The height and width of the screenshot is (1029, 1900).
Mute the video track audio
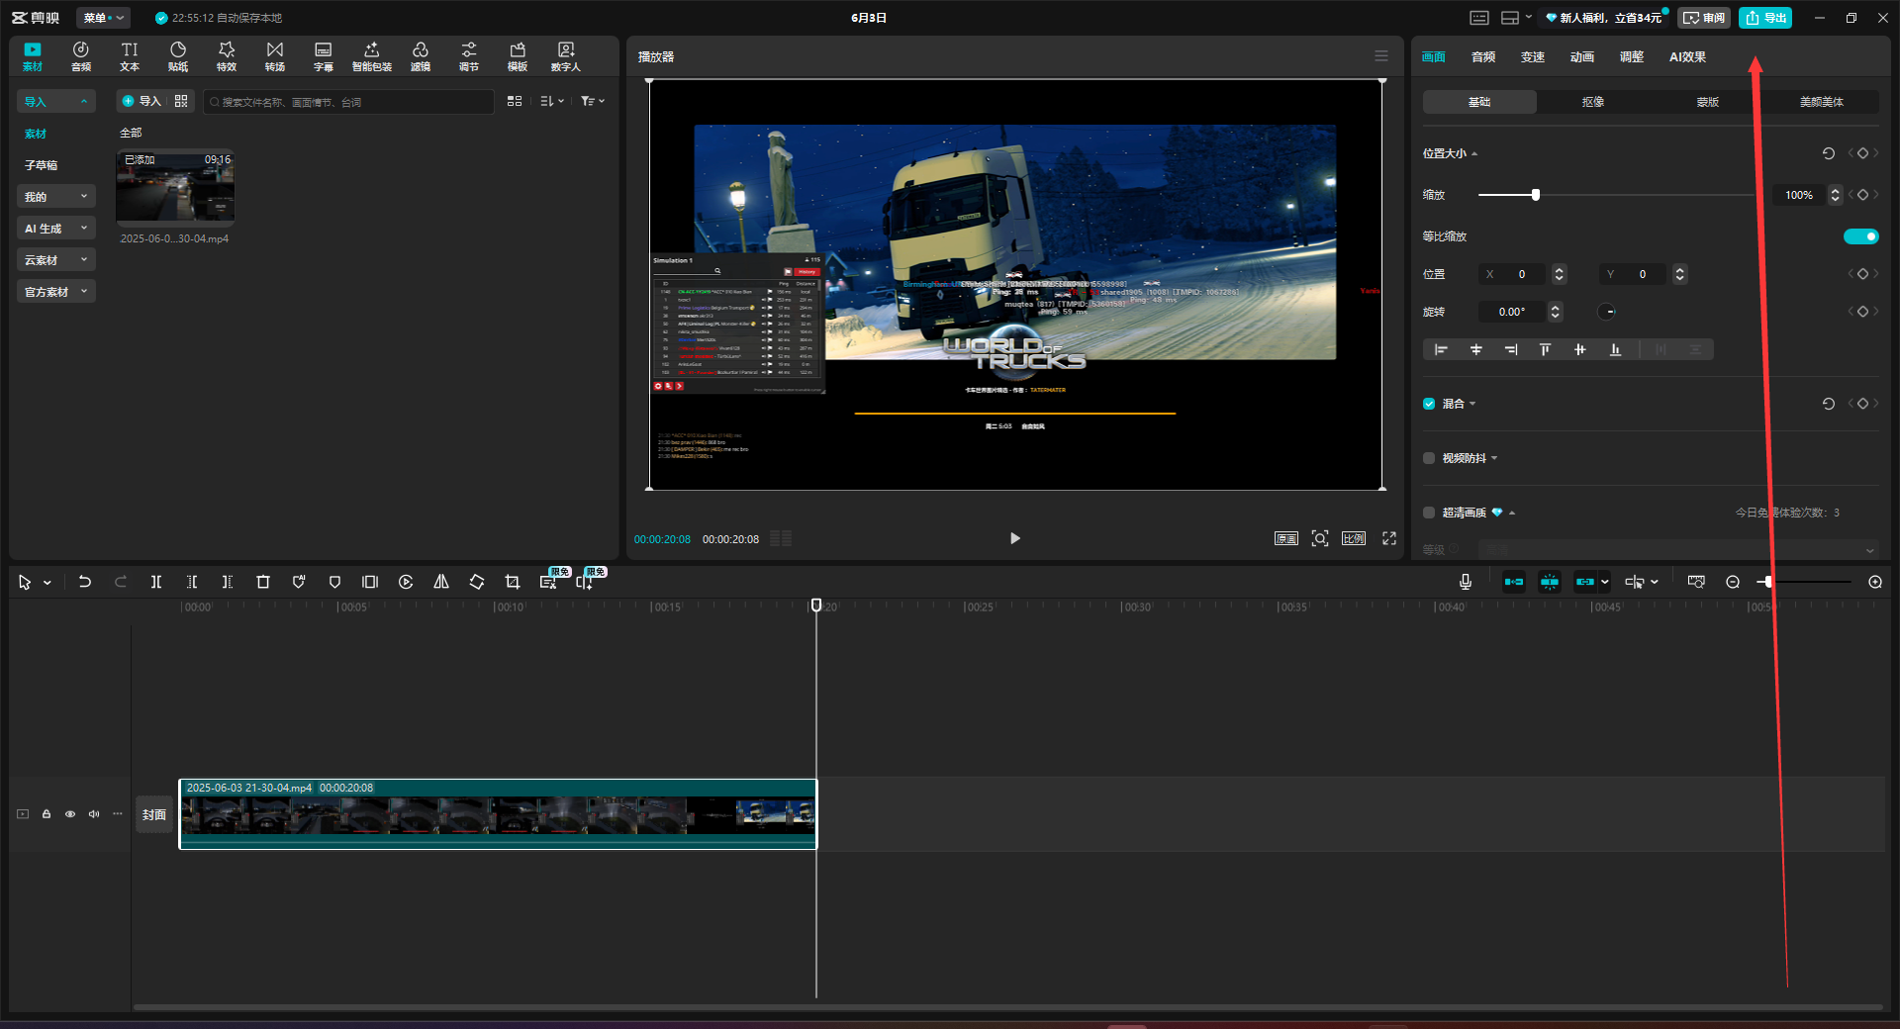click(94, 814)
